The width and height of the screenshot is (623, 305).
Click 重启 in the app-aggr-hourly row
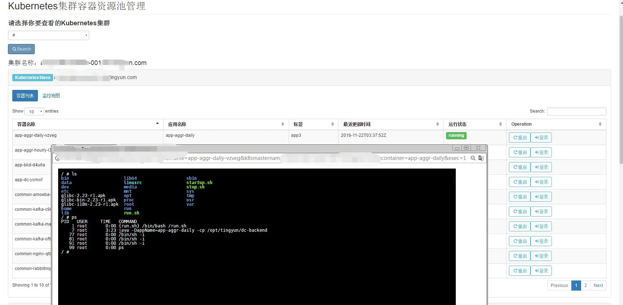pos(520,152)
